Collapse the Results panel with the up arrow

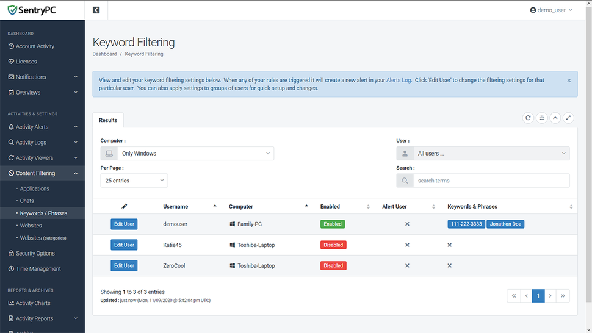[555, 118]
